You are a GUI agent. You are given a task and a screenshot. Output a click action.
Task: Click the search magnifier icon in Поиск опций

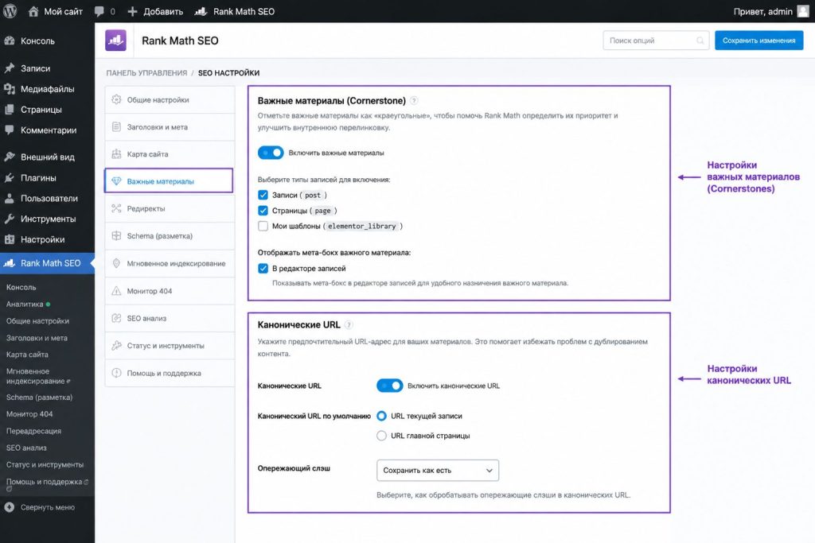[x=700, y=41]
